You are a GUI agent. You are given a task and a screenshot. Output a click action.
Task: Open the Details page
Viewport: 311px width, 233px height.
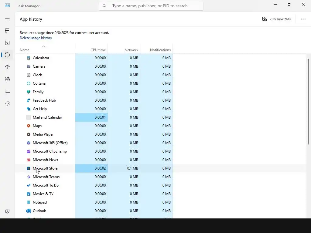point(7,91)
